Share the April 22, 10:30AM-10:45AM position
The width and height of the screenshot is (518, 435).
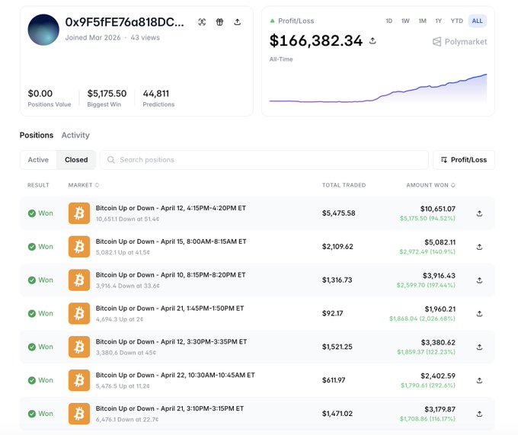pos(480,380)
